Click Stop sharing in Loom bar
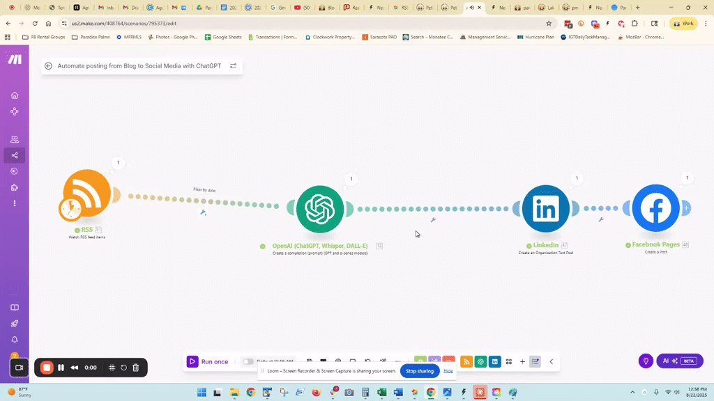714x401 pixels. pyautogui.click(x=419, y=371)
